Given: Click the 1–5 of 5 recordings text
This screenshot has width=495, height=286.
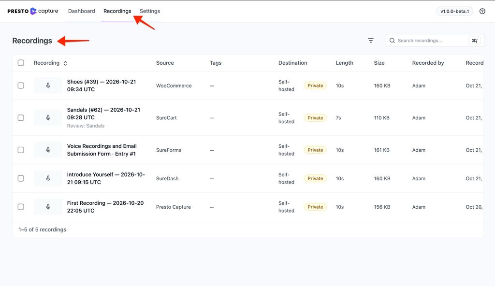Looking at the screenshot, I should (43, 229).
